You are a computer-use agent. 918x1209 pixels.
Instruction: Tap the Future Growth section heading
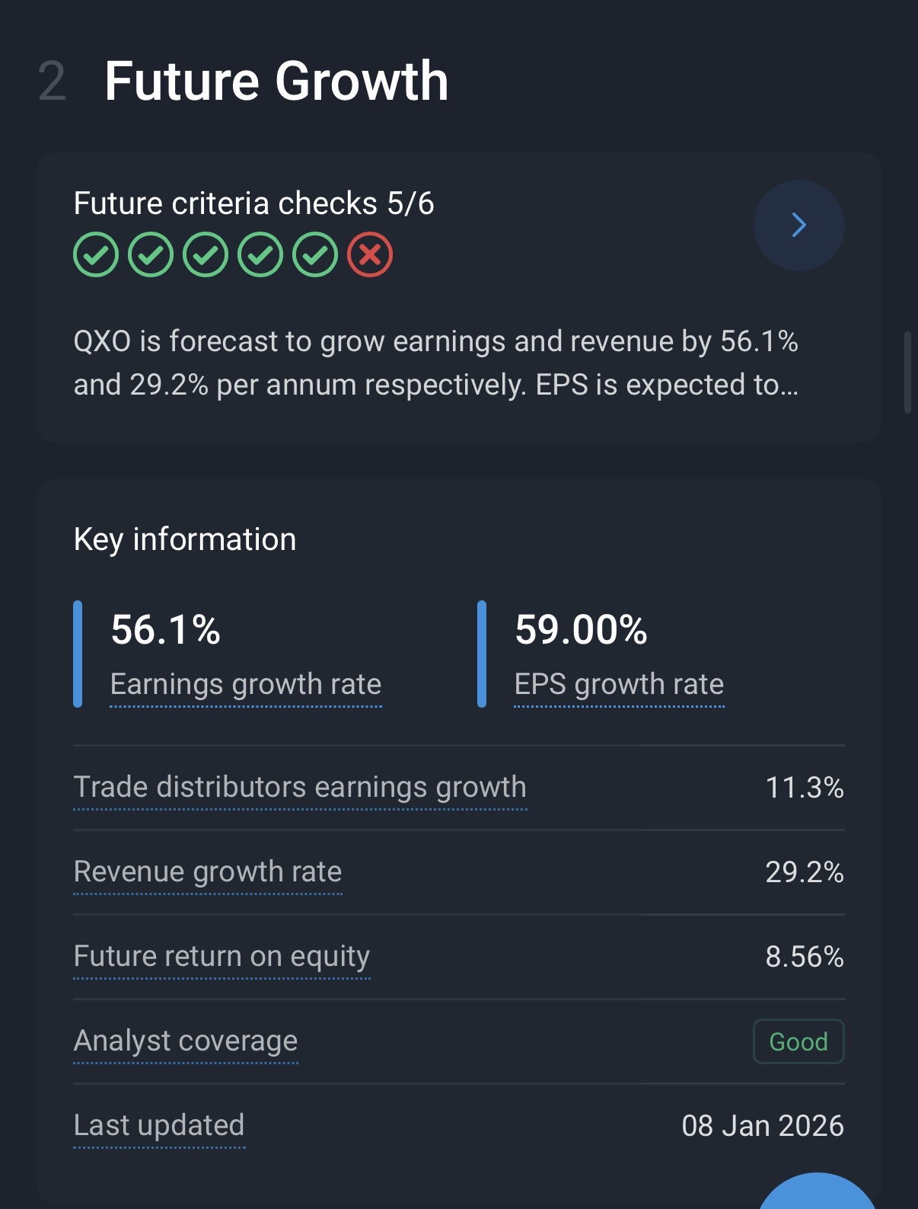[276, 81]
